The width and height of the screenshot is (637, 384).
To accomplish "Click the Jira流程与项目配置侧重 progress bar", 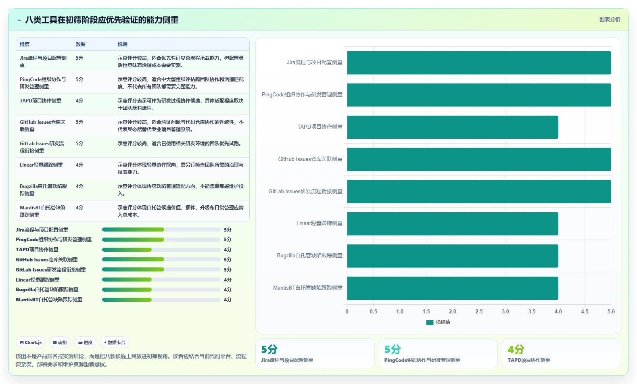I will tap(161, 230).
